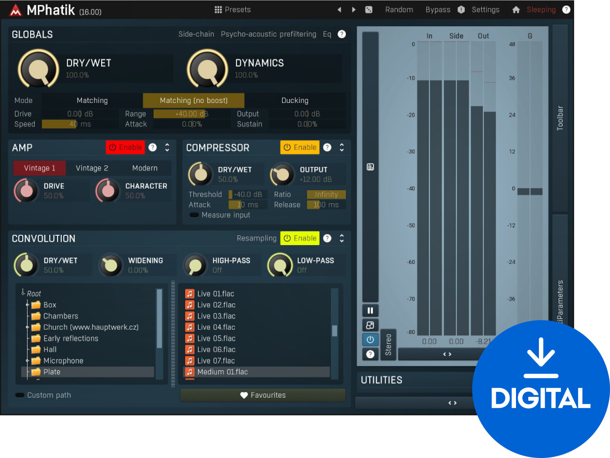Toggle the Custom path switch
Viewport: 610px width, 458px height.
coord(20,395)
